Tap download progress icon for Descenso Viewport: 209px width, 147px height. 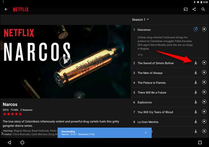196,29
